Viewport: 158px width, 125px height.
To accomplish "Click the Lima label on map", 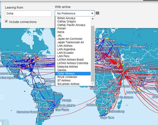I will click(37, 101).
